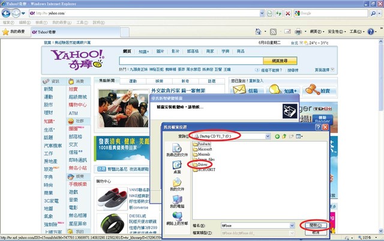Image resolution: width=384 pixels, height=241 pixels.
Task: Click the Print printer icon
Action: tap(298, 32)
